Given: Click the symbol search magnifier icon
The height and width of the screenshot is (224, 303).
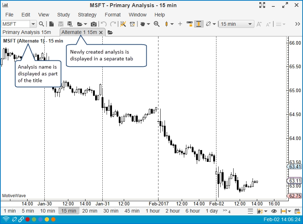Looking at the screenshot, I should [x=41, y=24].
